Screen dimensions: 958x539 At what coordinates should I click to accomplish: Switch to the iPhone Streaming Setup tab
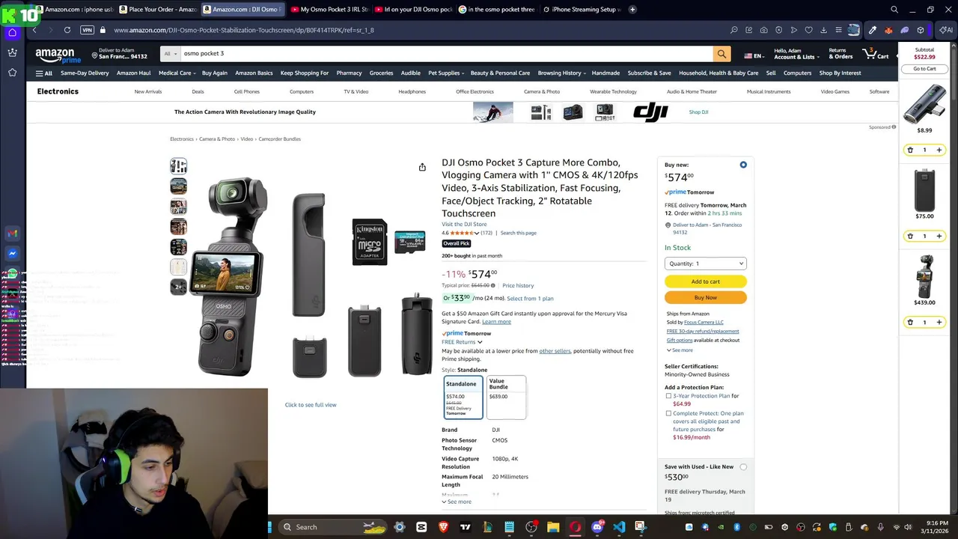[x=582, y=10]
